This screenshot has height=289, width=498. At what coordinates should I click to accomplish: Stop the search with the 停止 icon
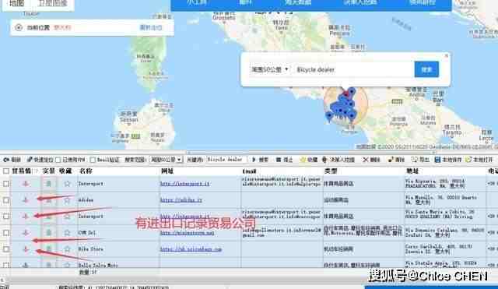[279, 160]
